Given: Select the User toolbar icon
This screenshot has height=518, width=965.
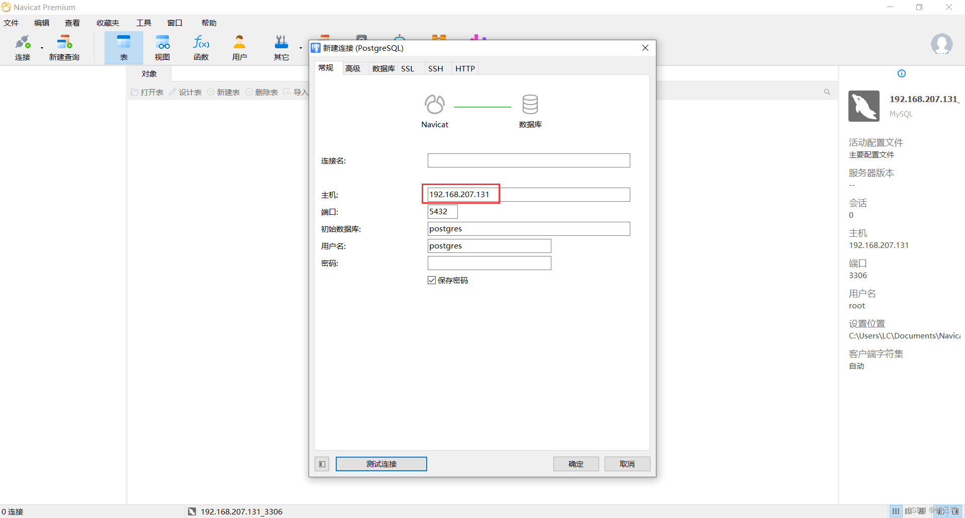Looking at the screenshot, I should pyautogui.click(x=240, y=48).
